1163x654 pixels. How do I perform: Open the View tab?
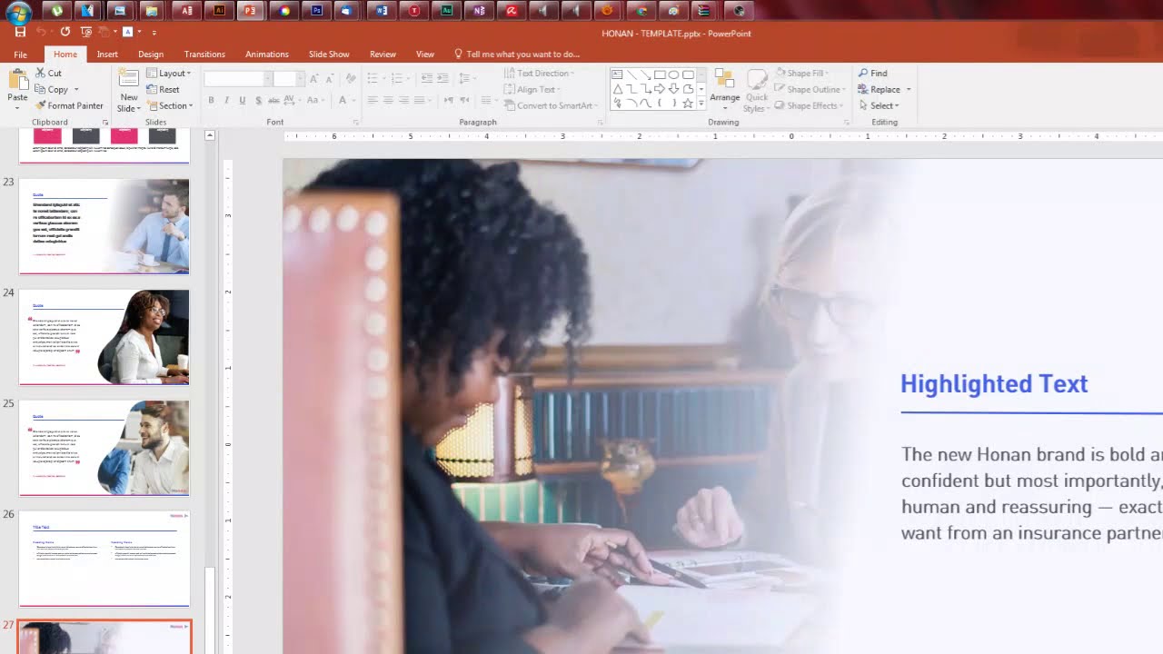pyautogui.click(x=425, y=54)
